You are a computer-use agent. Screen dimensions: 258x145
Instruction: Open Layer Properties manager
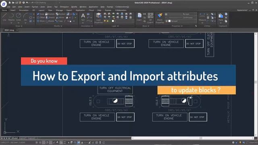pos(98,18)
